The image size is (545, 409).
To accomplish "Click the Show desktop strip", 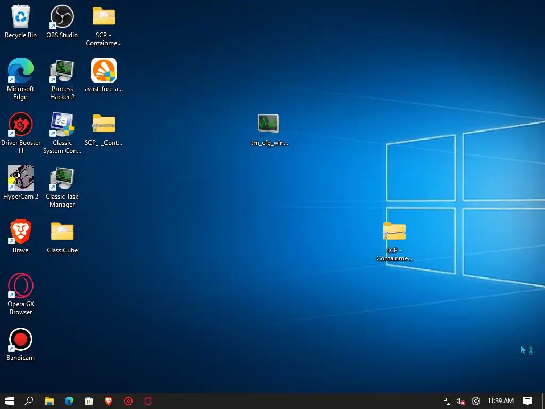I will [543, 401].
